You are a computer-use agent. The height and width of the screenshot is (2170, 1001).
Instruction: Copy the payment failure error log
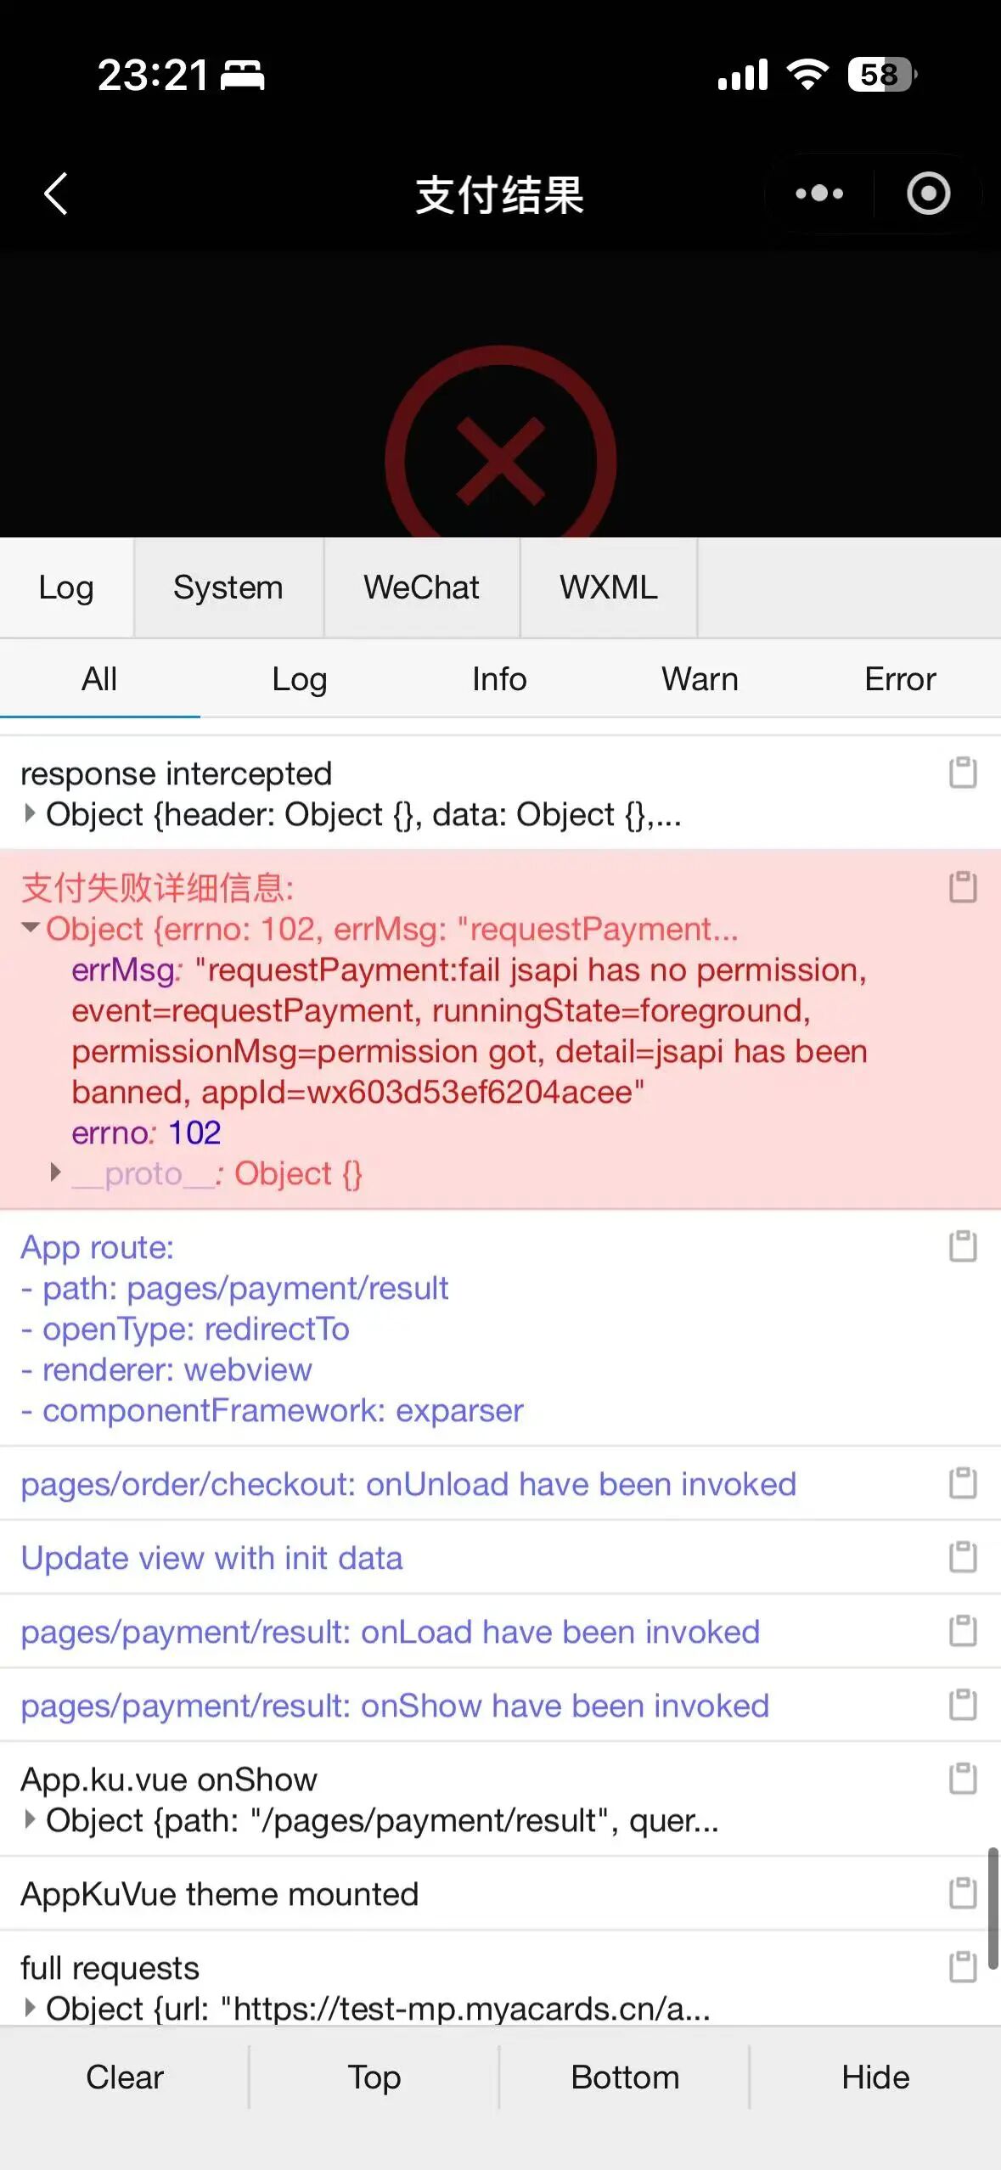click(963, 887)
